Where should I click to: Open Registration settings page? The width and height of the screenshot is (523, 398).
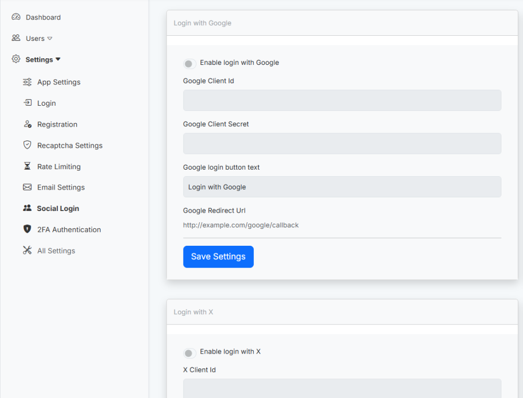[57, 125]
